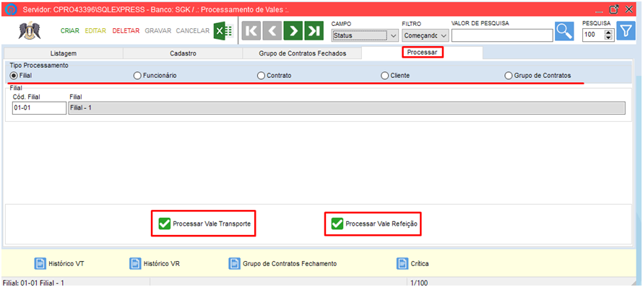Click the 1/100 record counter
643x287 pixels.
[x=419, y=283]
